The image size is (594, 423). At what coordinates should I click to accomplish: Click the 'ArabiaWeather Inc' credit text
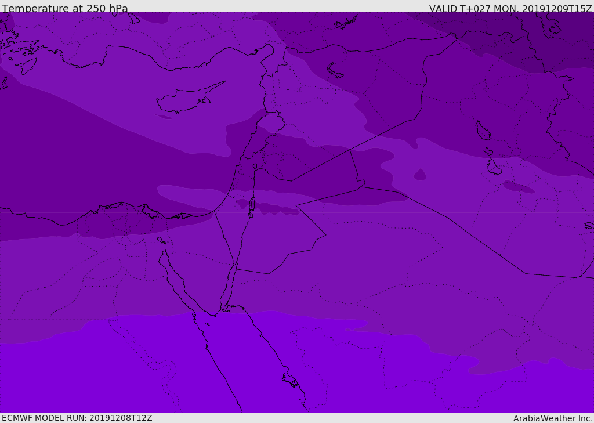click(552, 418)
